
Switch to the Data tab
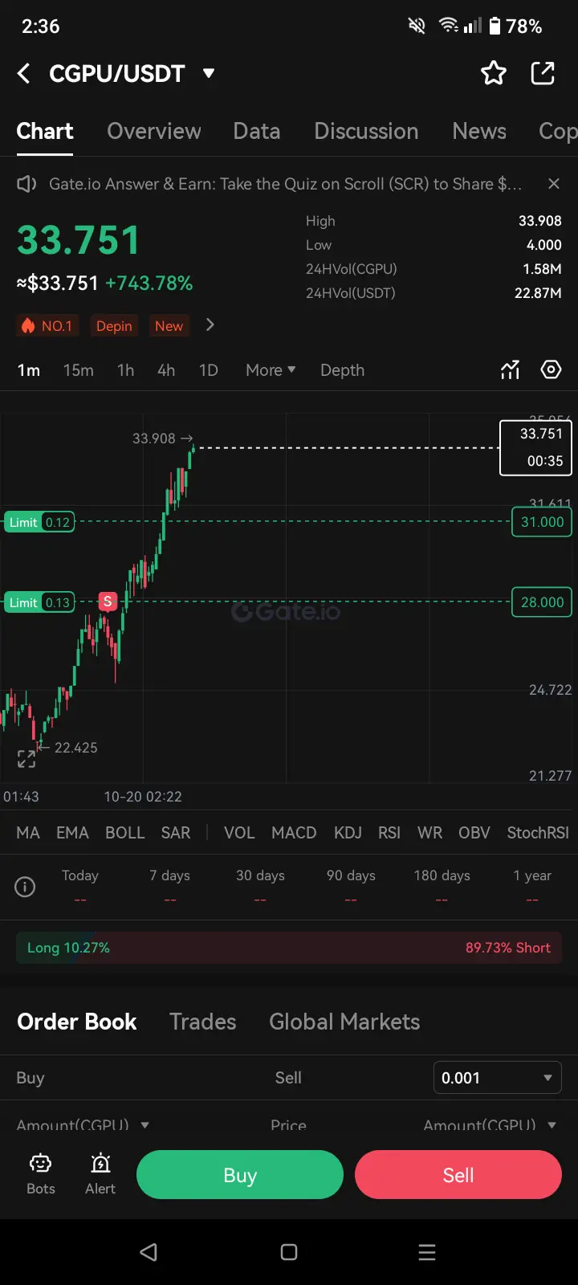click(x=257, y=131)
